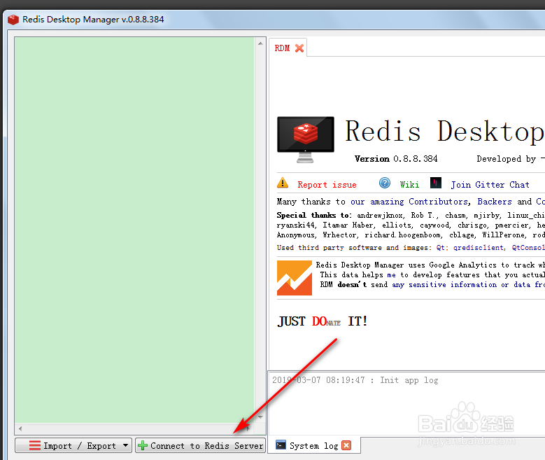Click the JUST DONATE IT! banner

(323, 321)
